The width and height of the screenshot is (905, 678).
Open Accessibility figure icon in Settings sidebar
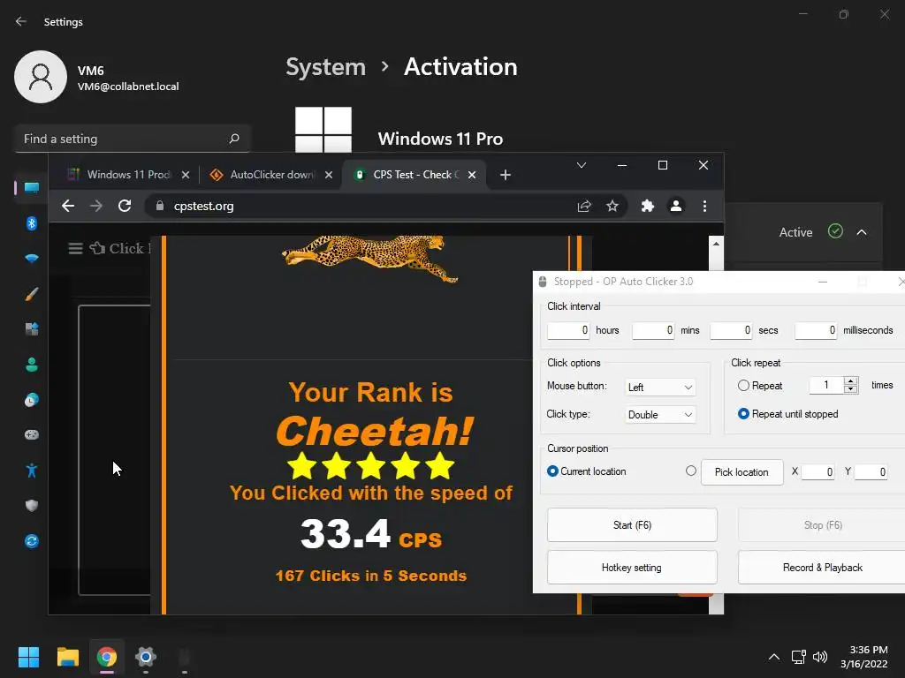pos(31,471)
